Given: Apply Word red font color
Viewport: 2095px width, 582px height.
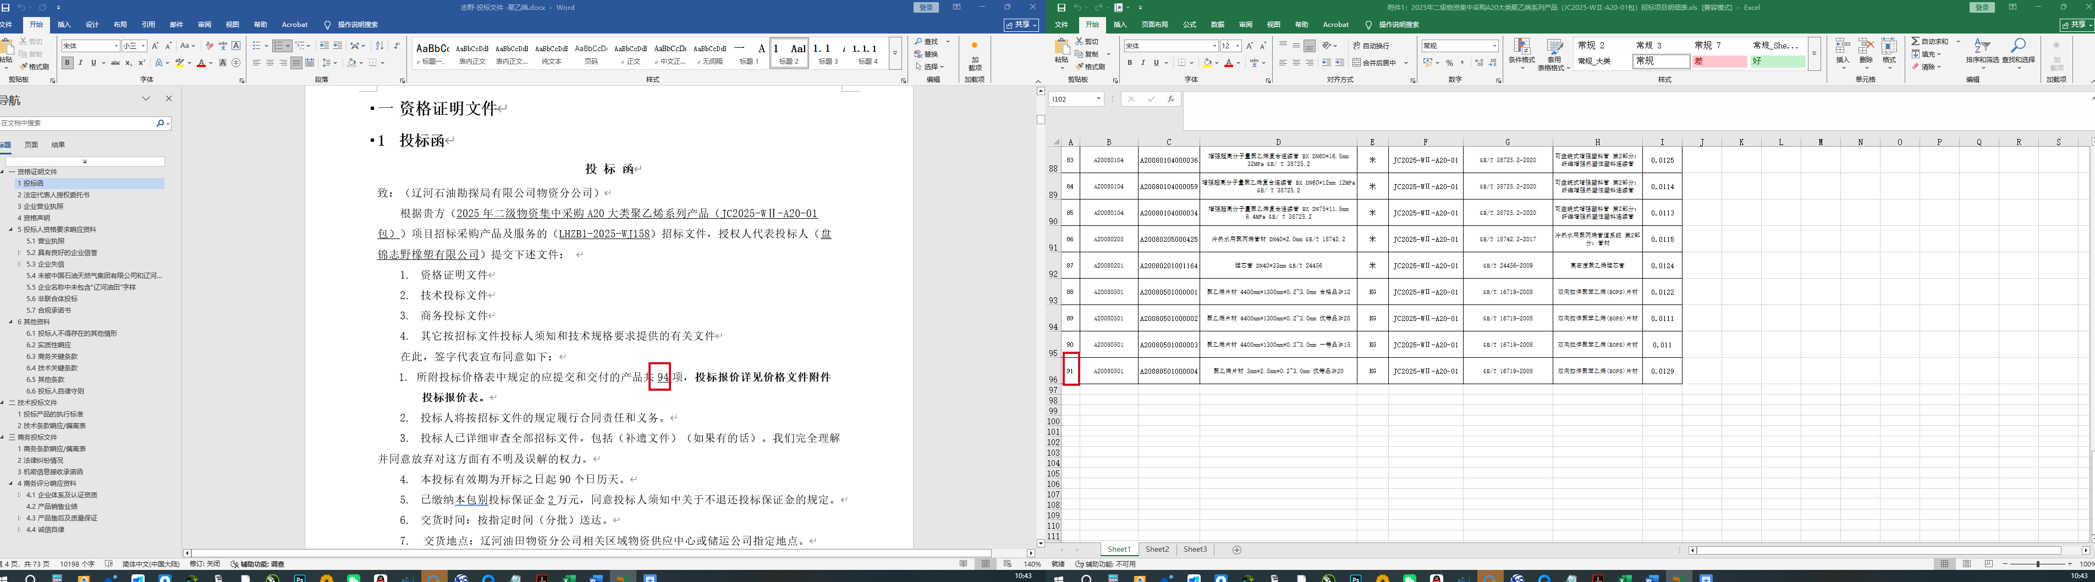Looking at the screenshot, I should (201, 63).
